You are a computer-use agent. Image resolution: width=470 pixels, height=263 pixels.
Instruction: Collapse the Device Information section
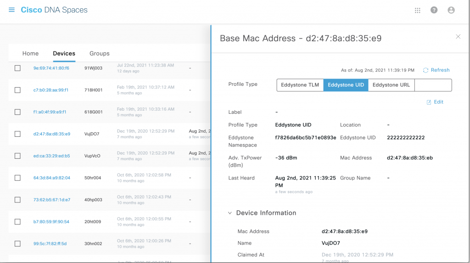tap(230, 213)
